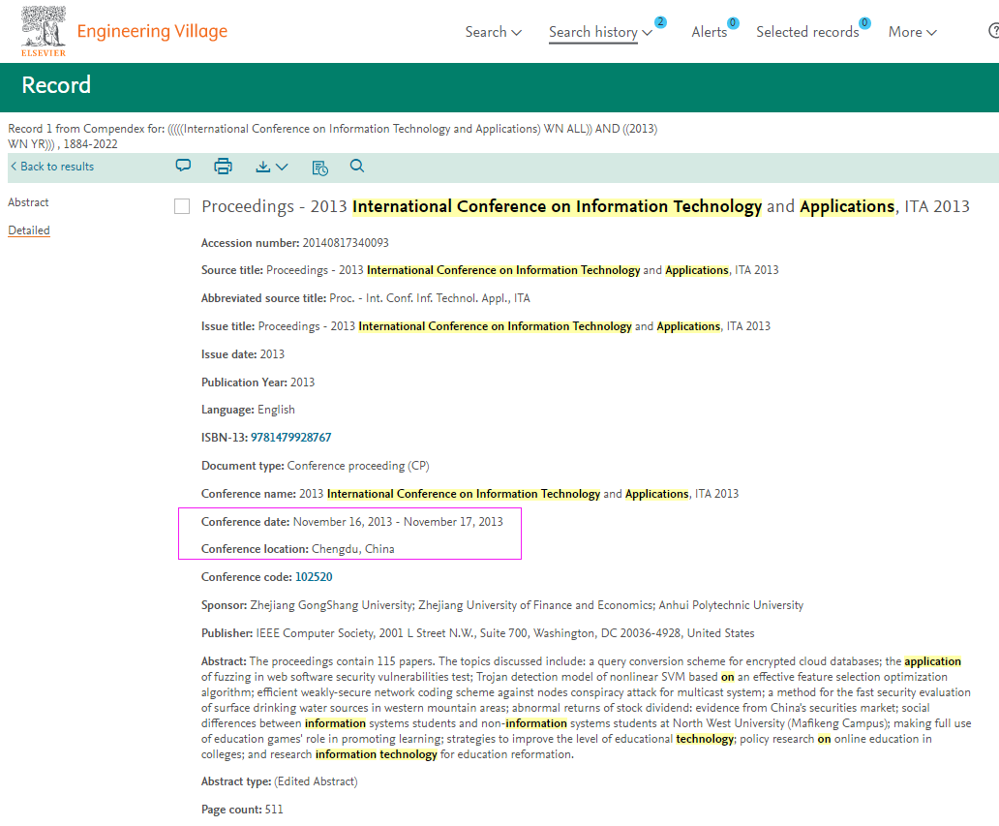
Task: Open conference code 102520 link
Action: point(314,577)
